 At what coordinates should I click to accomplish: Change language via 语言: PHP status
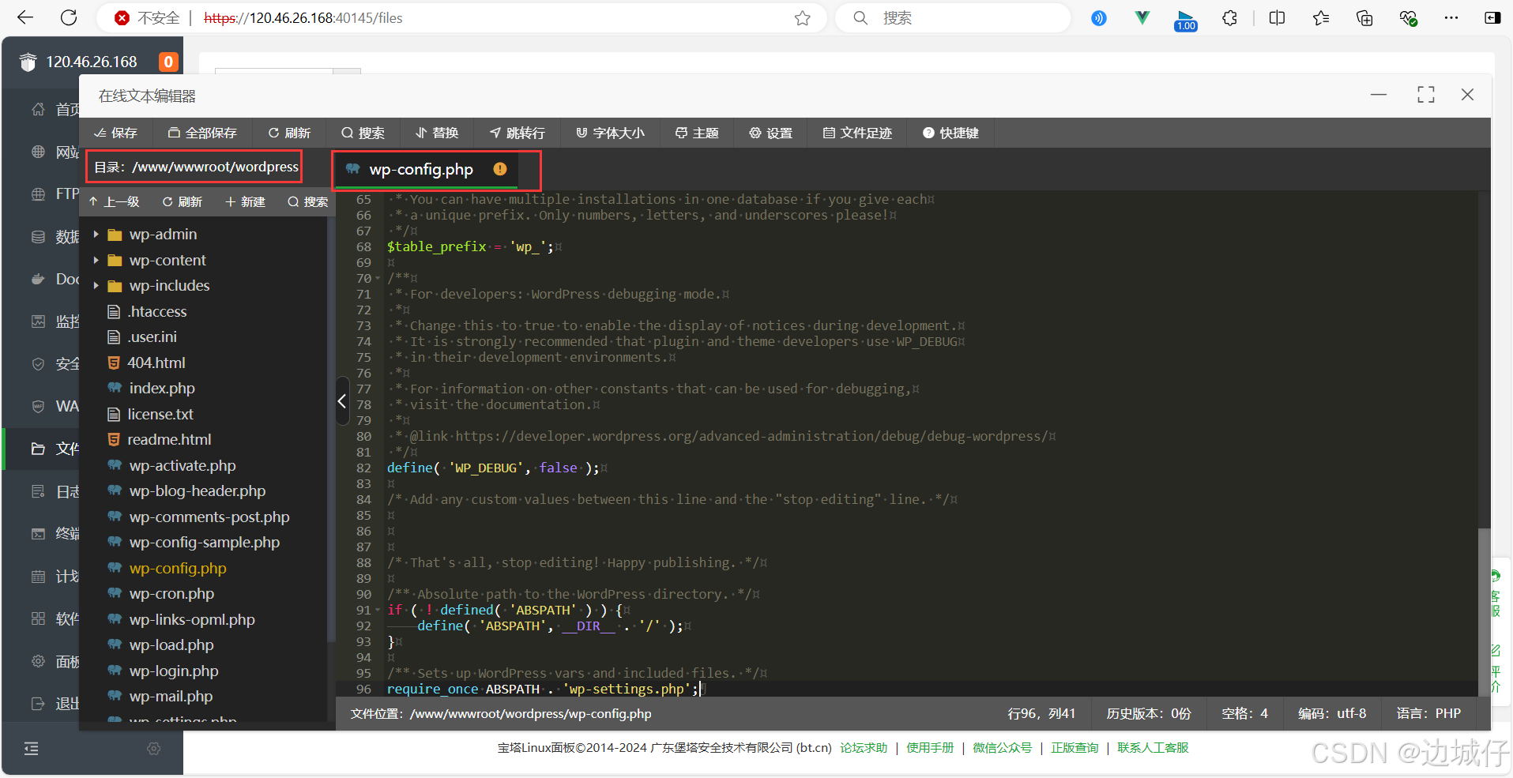[x=1428, y=714]
